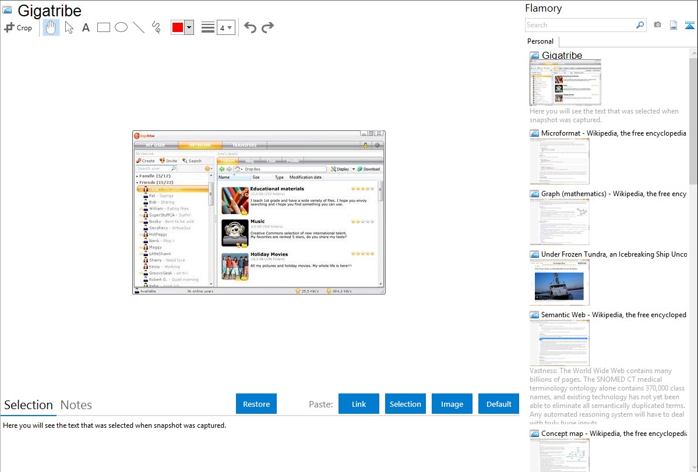Open the Under Frozen Tundra ship thumbnail
698x472 pixels.
[x=559, y=282]
